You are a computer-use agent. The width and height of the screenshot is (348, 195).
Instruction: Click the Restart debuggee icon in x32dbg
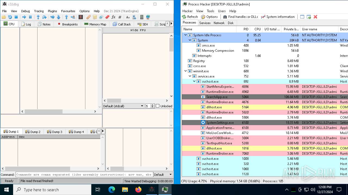[10, 17]
